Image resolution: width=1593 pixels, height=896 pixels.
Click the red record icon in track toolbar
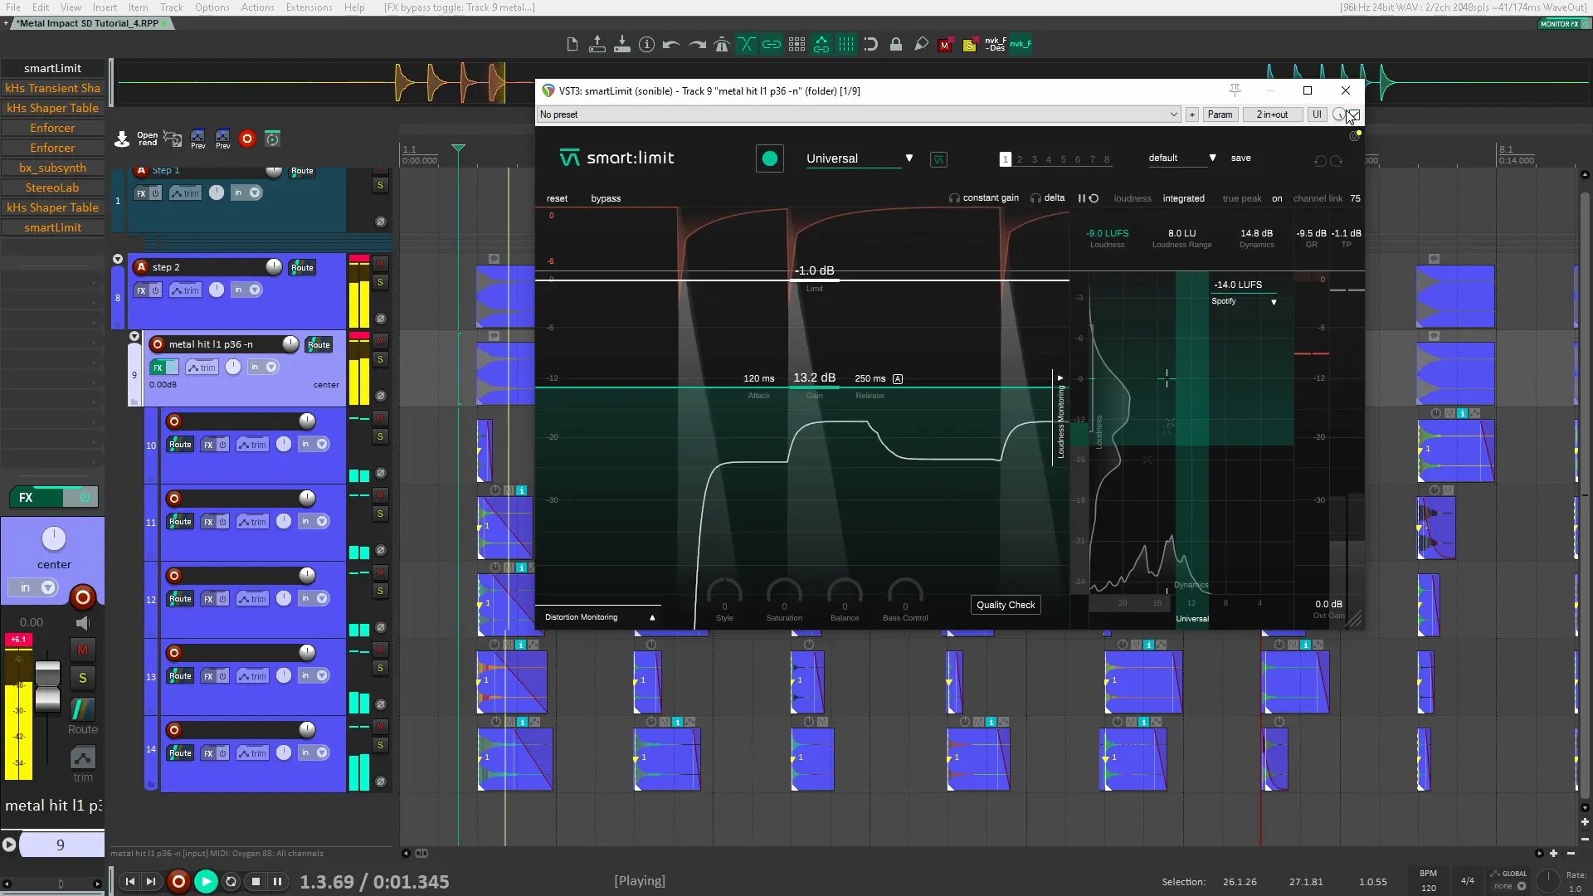[246, 139]
